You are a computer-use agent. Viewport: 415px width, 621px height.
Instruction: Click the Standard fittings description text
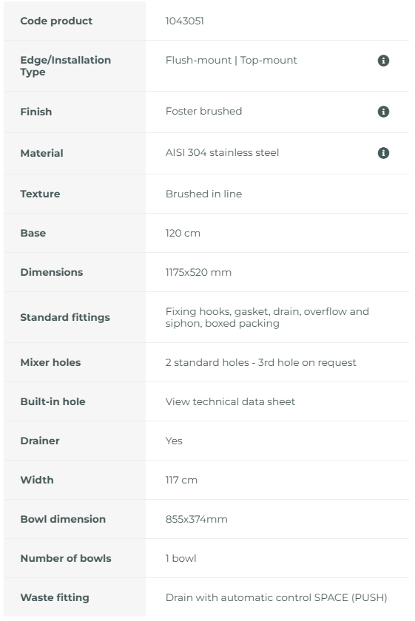[x=267, y=317]
